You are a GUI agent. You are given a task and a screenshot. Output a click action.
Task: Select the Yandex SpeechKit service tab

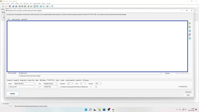[x=70, y=80]
